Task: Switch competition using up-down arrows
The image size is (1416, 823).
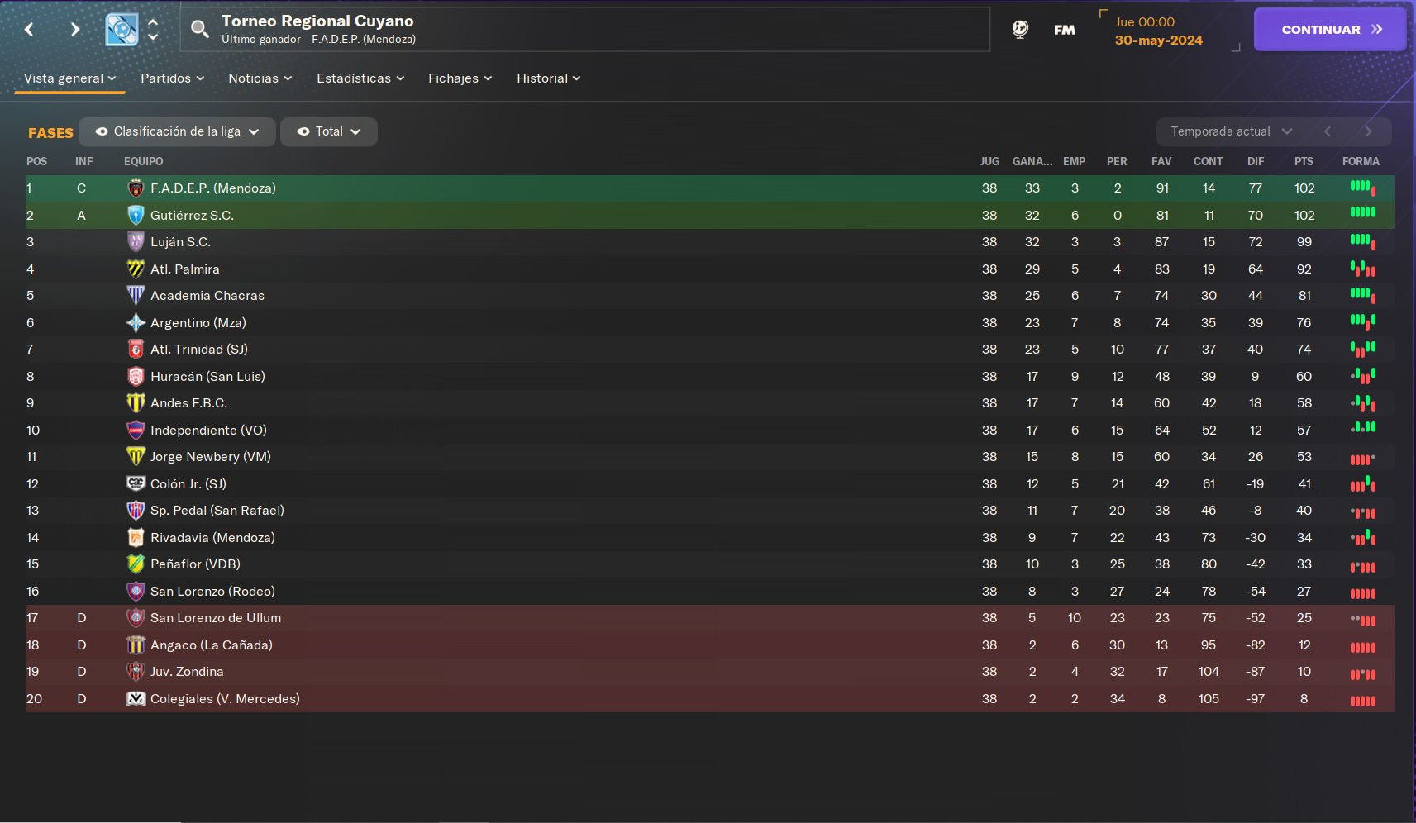Action: [x=153, y=30]
